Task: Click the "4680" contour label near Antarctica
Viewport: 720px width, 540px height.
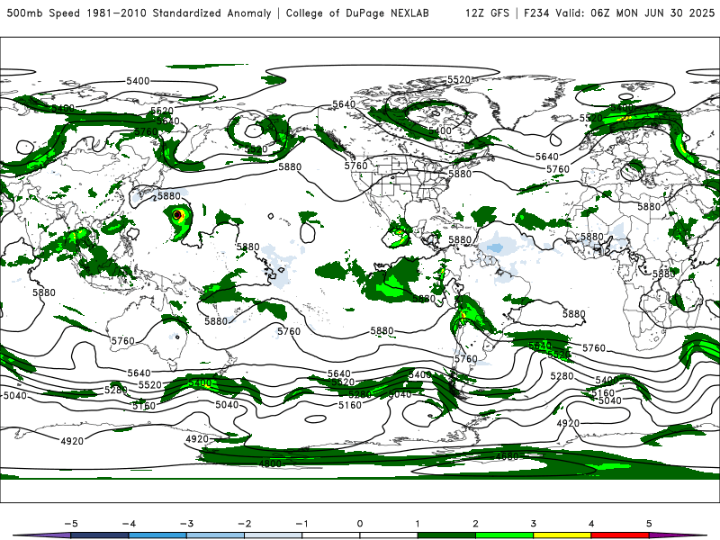Action: 507,456
